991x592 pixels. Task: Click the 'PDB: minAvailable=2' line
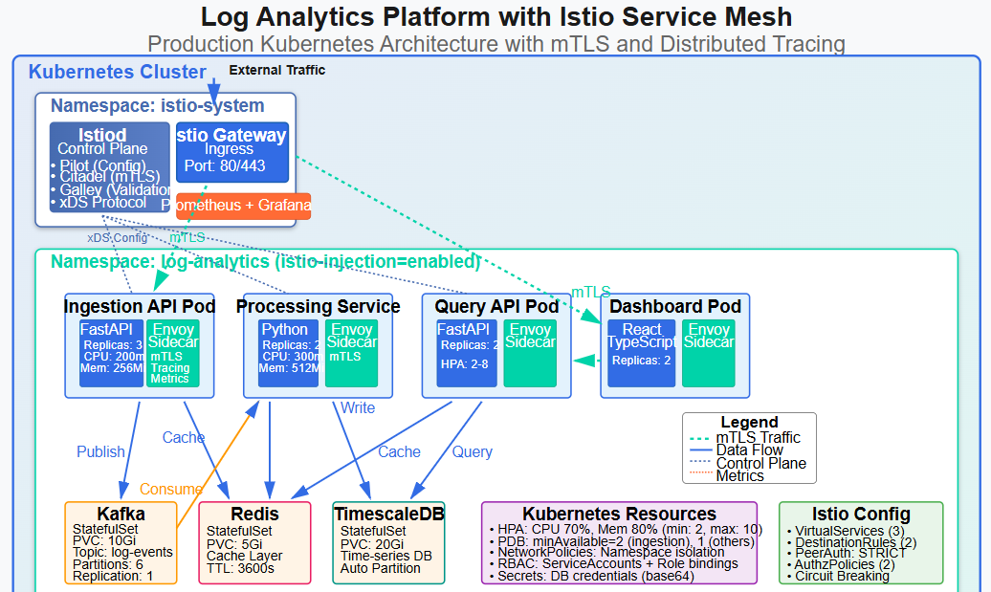pos(622,542)
